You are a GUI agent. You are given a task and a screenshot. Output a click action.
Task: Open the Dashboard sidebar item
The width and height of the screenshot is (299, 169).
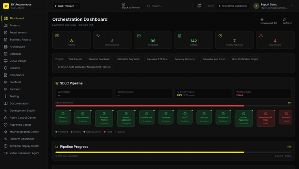pos(24,18)
